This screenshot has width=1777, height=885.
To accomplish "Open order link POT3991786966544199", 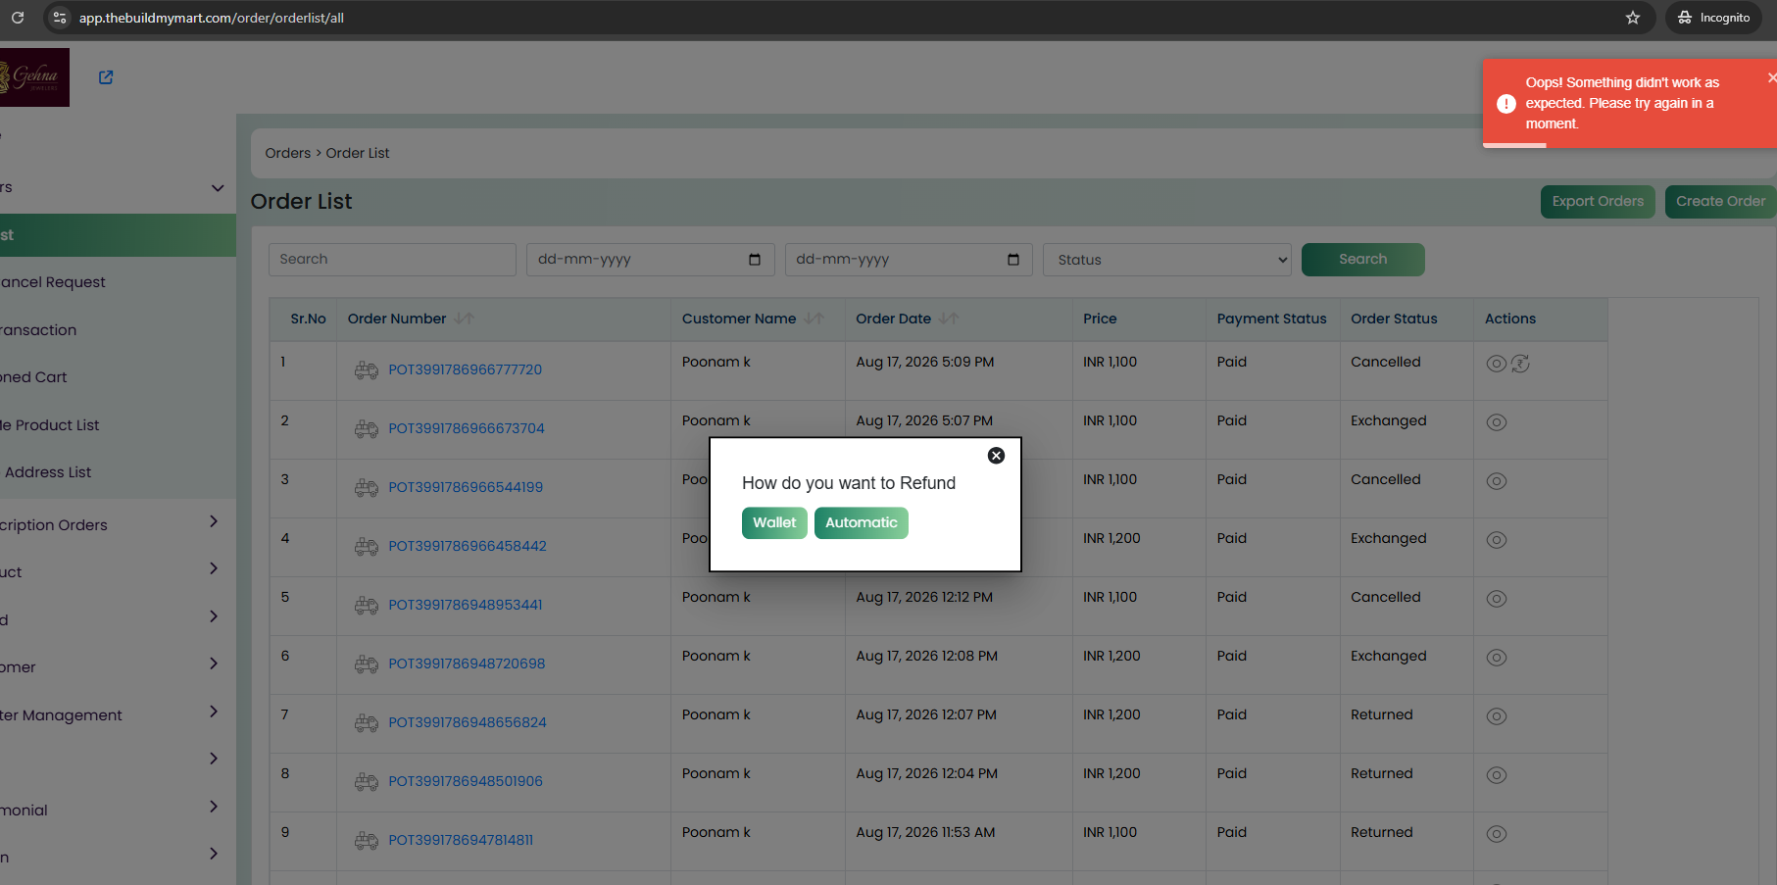I will 466,487.
